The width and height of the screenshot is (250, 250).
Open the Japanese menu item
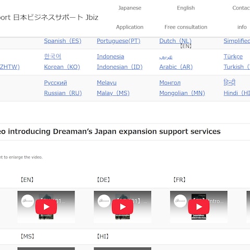(x=130, y=8)
